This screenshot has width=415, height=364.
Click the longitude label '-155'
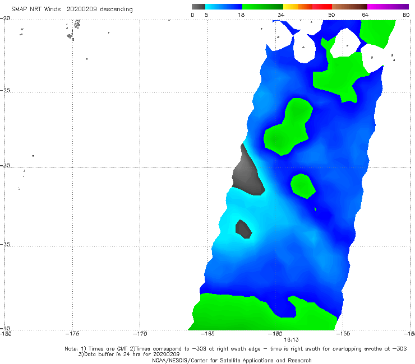pyautogui.click(x=343, y=334)
